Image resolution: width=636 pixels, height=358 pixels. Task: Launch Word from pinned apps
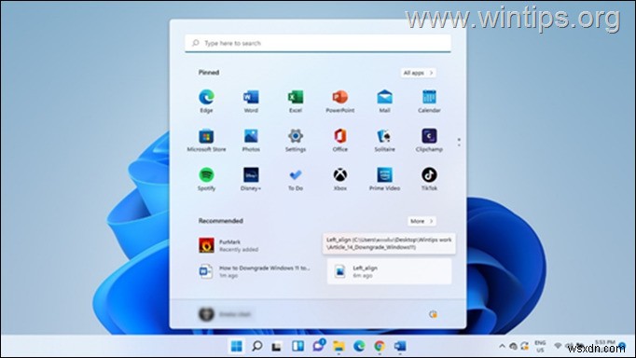pyautogui.click(x=251, y=101)
